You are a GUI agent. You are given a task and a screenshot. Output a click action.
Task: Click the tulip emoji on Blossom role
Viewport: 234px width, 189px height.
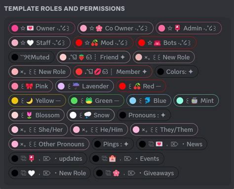click(x=29, y=115)
